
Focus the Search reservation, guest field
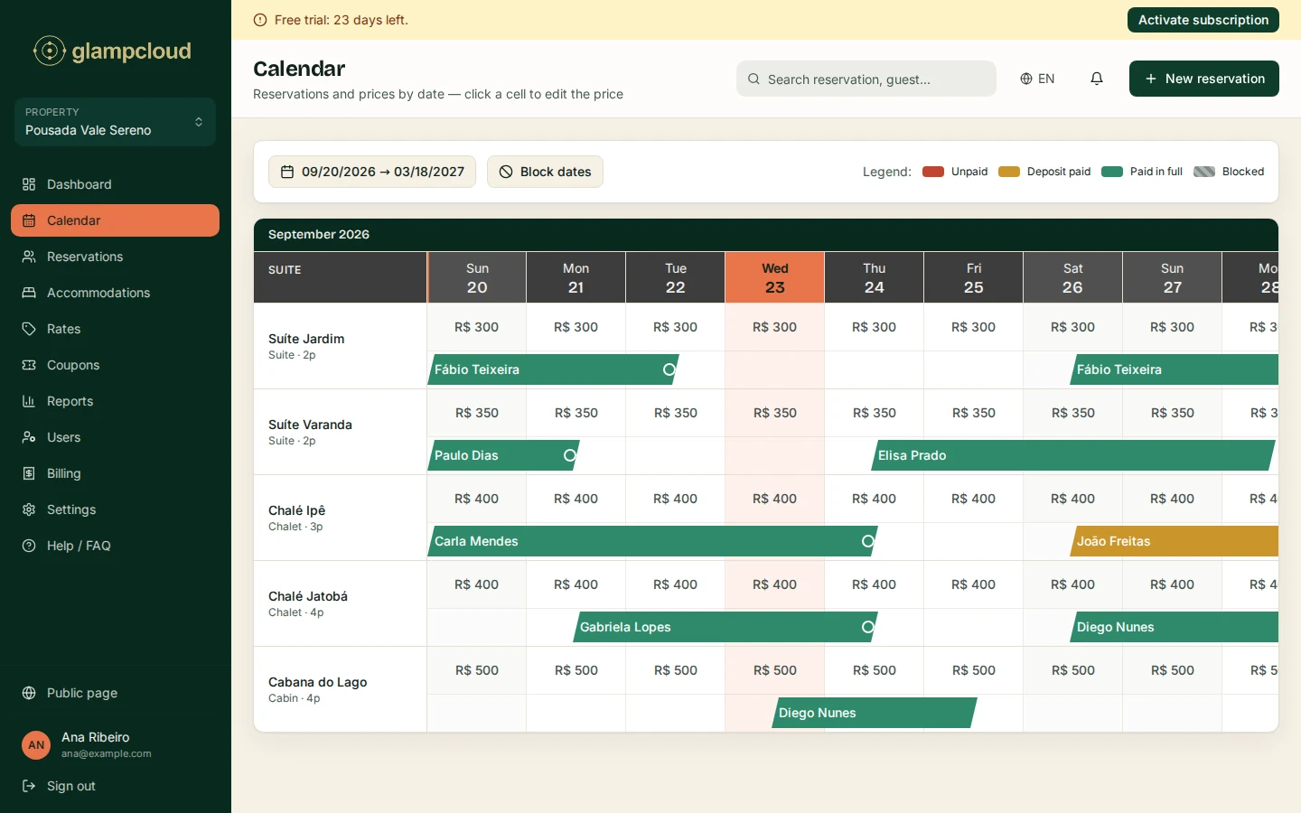pyautogui.click(x=866, y=79)
